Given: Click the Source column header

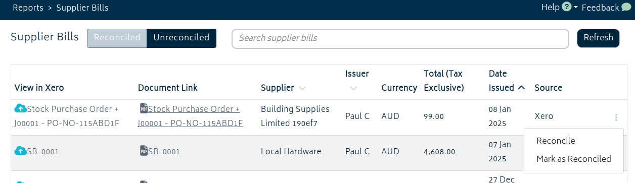Looking at the screenshot, I should coord(549,88).
